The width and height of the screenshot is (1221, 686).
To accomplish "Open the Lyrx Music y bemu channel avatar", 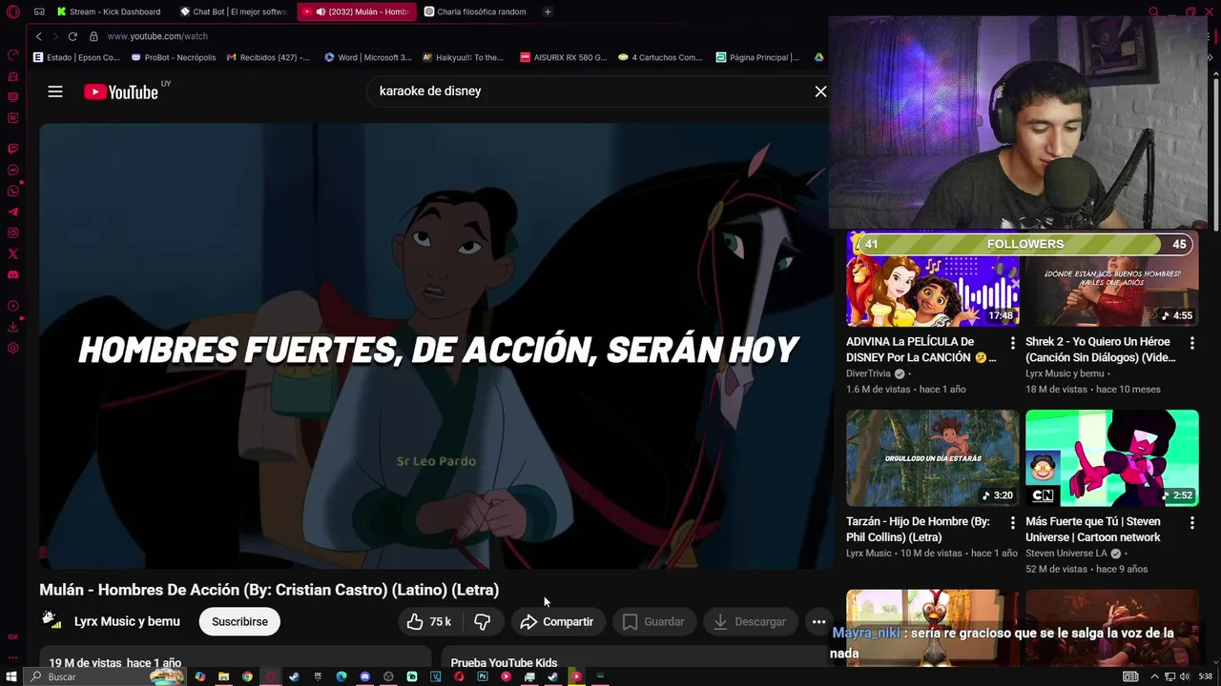I will [52, 620].
